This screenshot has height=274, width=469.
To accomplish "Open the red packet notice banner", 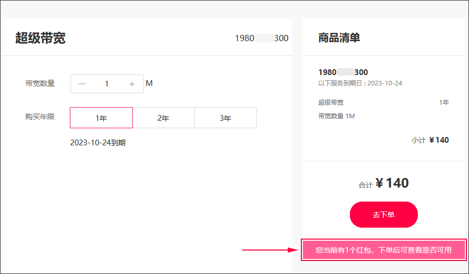I will point(383,250).
